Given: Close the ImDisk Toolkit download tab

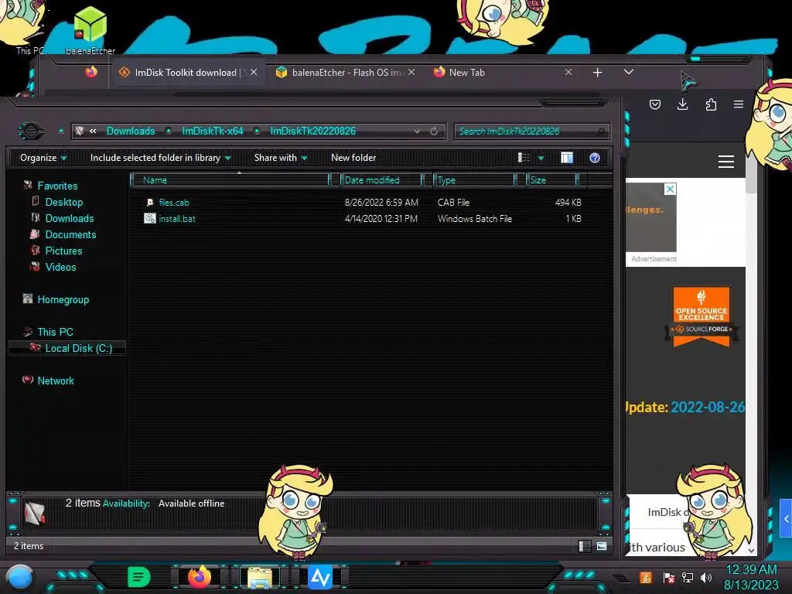Looking at the screenshot, I should tap(254, 72).
